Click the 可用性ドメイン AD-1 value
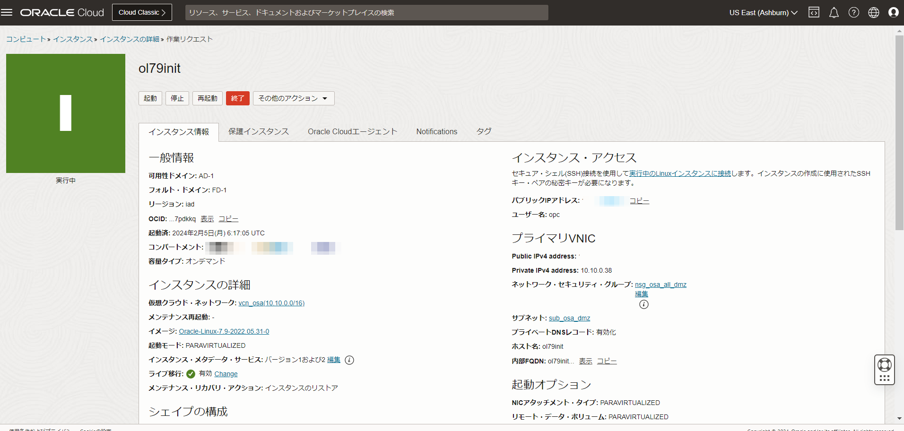904x431 pixels. (x=206, y=176)
